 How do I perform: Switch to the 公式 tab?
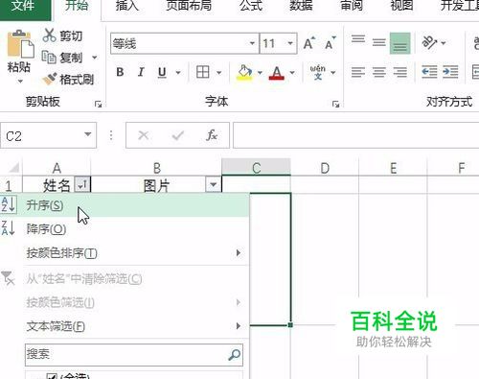(251, 6)
